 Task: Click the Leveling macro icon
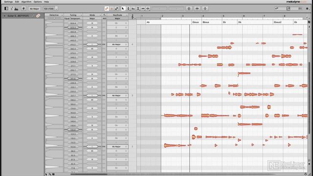[205, 9]
